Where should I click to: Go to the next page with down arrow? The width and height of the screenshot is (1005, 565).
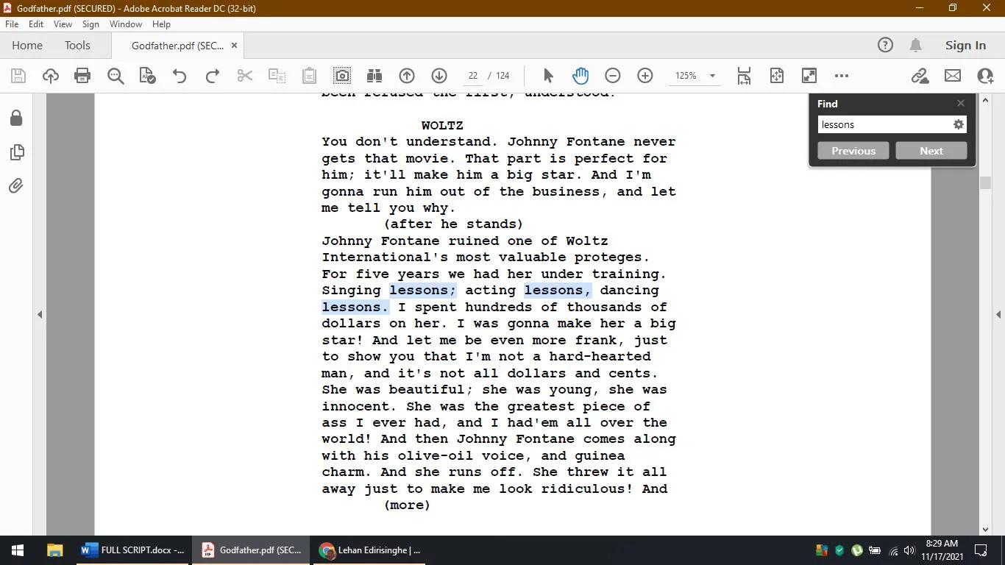439,76
